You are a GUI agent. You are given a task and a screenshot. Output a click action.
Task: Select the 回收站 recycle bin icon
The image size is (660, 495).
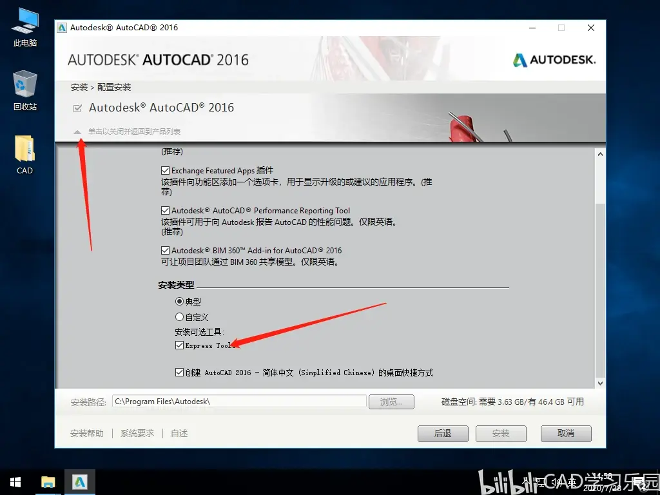(25, 90)
